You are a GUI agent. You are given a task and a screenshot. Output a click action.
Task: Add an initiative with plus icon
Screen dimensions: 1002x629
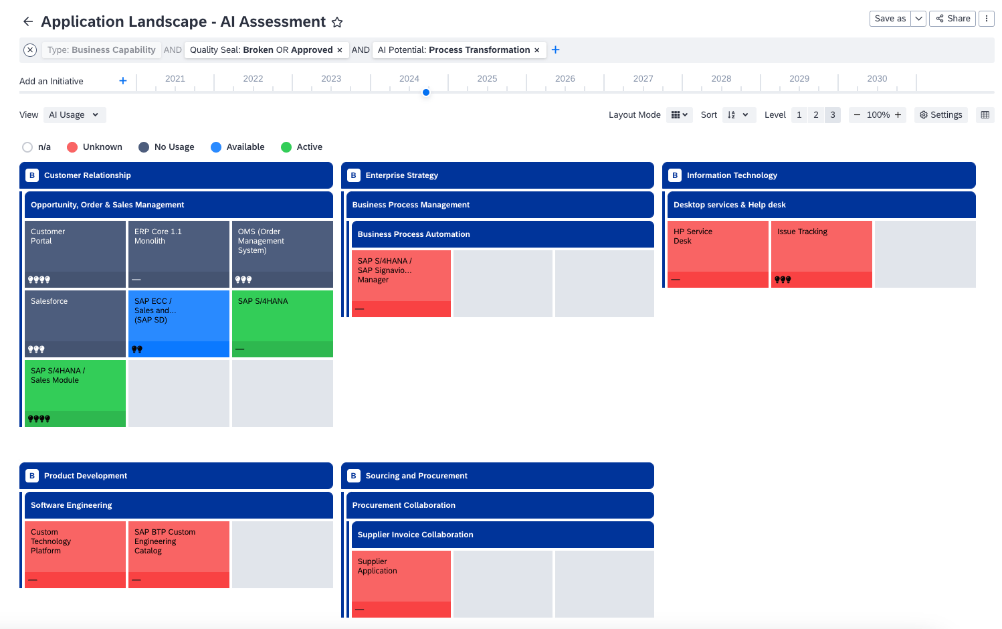(x=123, y=81)
